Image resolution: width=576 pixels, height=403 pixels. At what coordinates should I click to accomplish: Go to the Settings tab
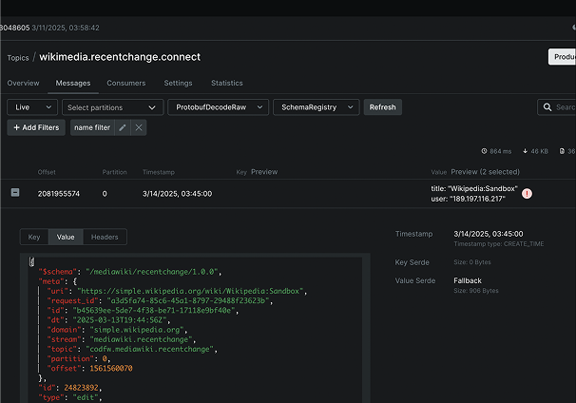click(x=178, y=84)
